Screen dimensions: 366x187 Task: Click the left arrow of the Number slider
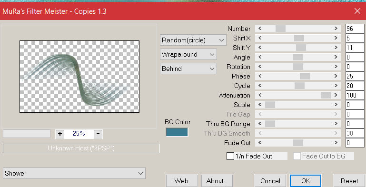pyautogui.click(x=260, y=29)
